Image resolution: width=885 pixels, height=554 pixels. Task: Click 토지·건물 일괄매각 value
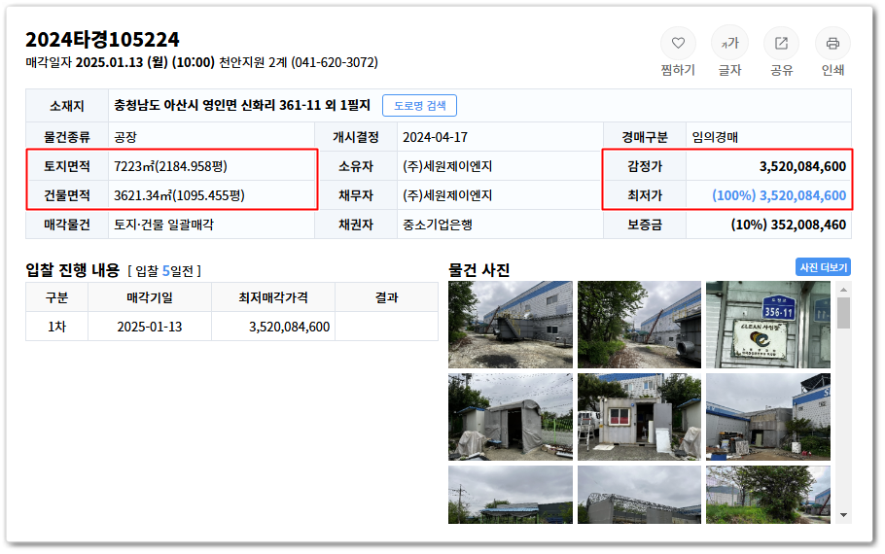pos(164,225)
